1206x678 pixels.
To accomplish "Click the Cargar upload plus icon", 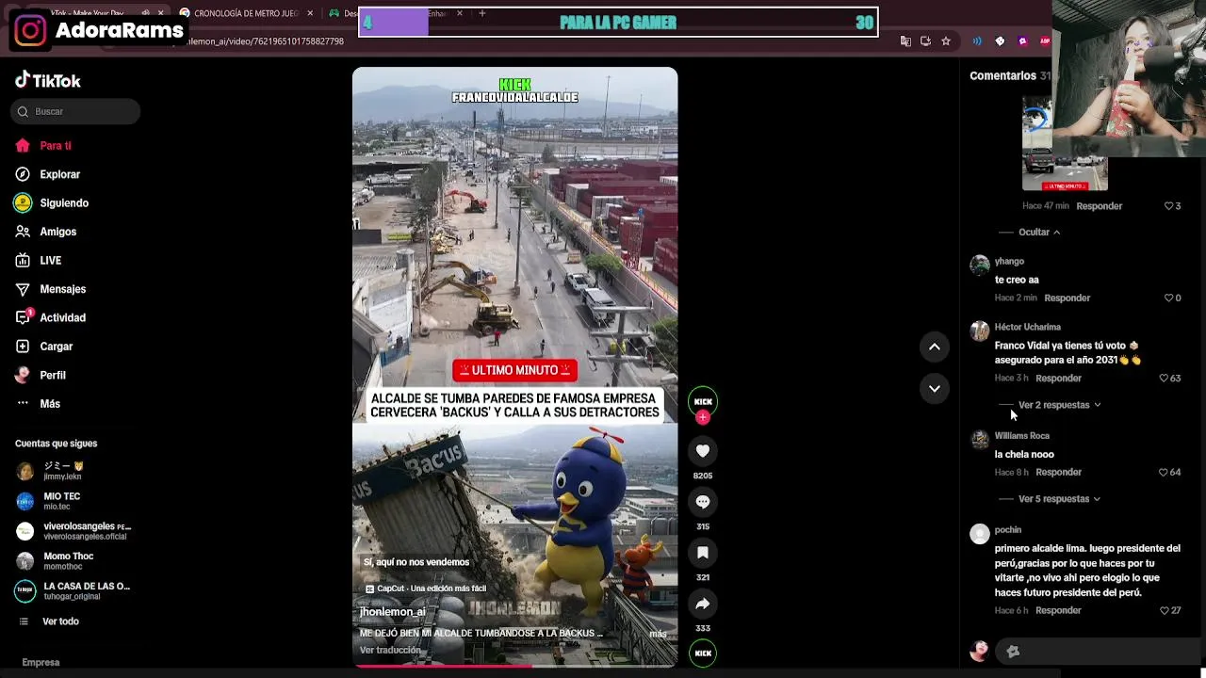I will click(23, 347).
